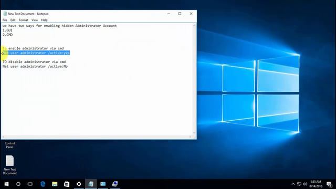Image resolution: width=336 pixels, height=189 pixels.
Task: Click 'To enable administrator via cmd' line
Action: tap(33, 48)
